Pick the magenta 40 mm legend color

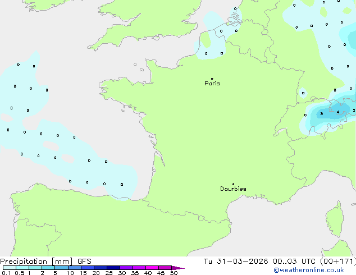(x=152, y=268)
